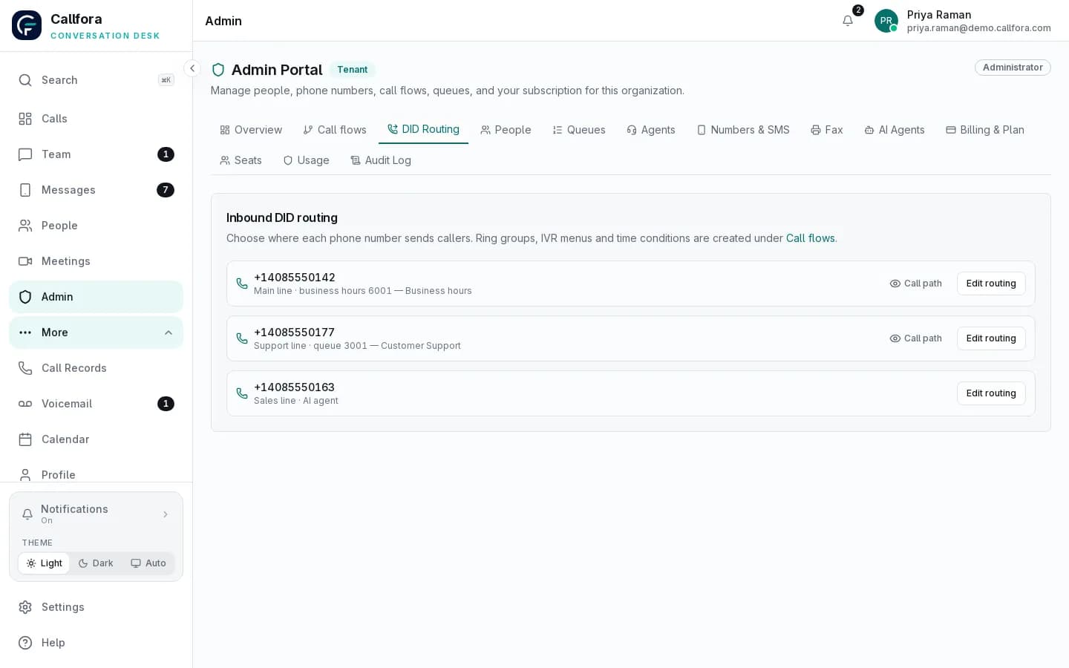Open Messages in the sidebar
The width and height of the screenshot is (1069, 668).
[x=96, y=190]
